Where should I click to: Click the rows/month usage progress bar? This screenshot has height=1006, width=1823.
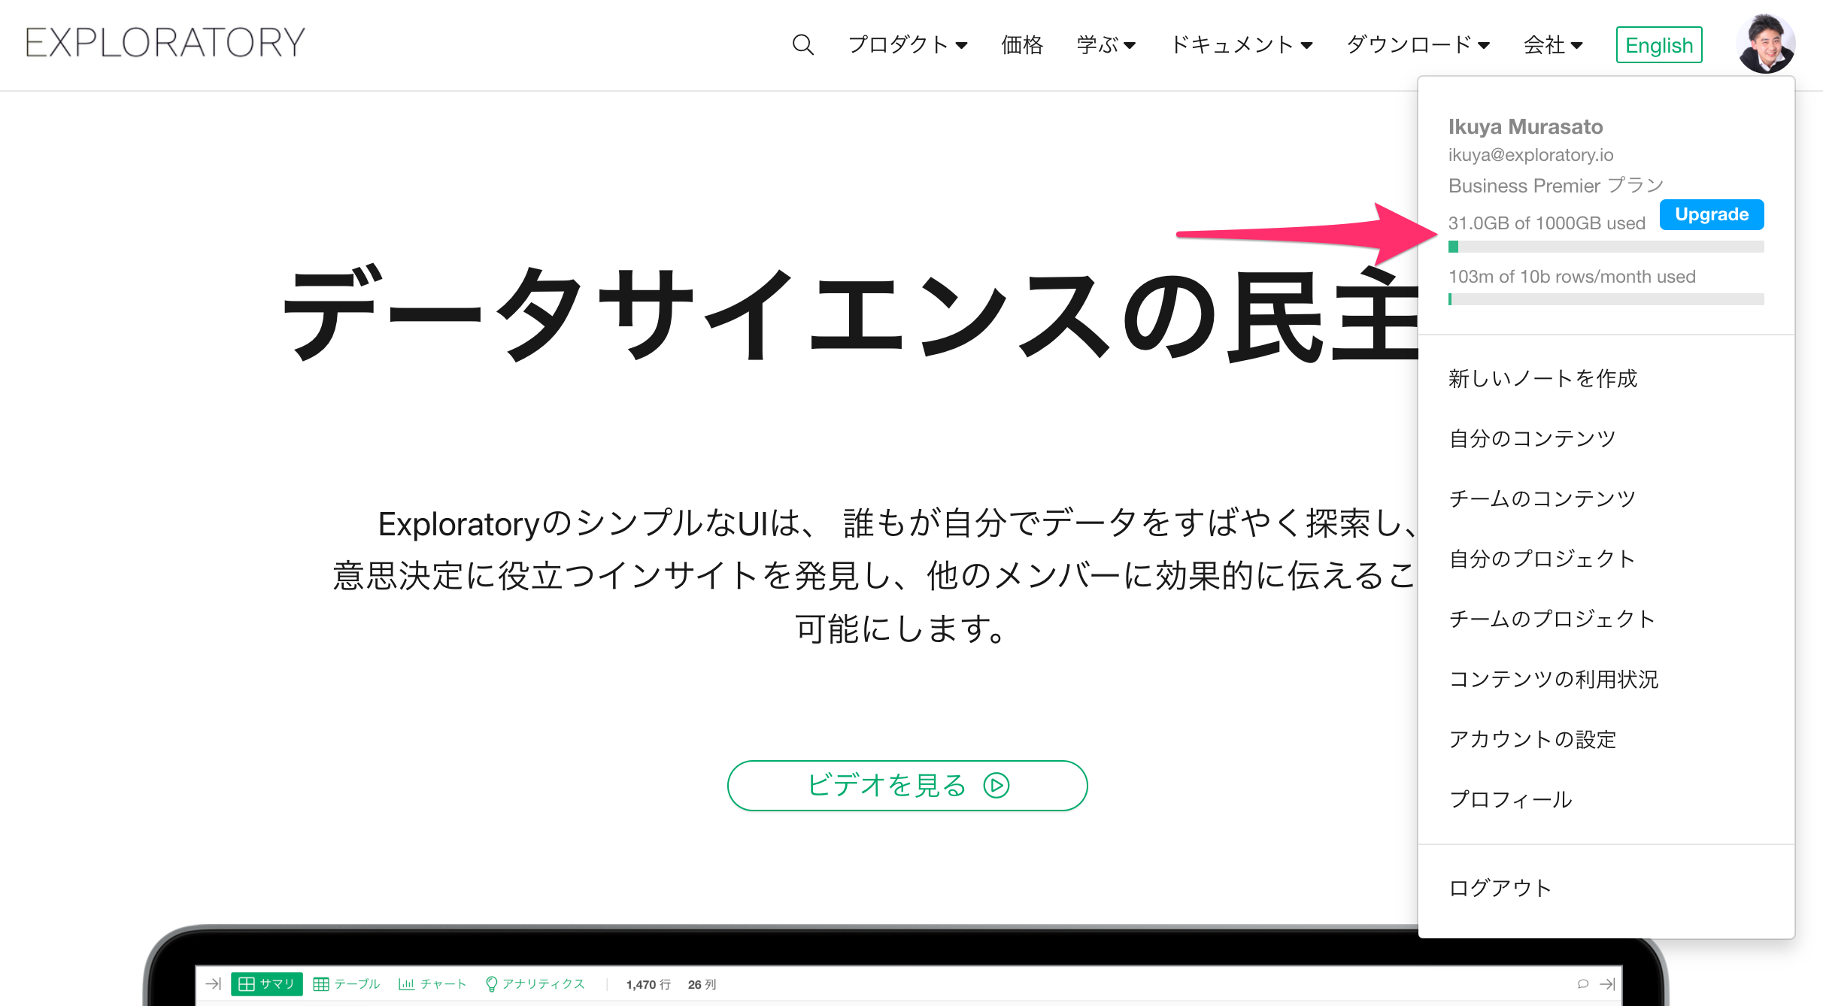[x=1606, y=299]
